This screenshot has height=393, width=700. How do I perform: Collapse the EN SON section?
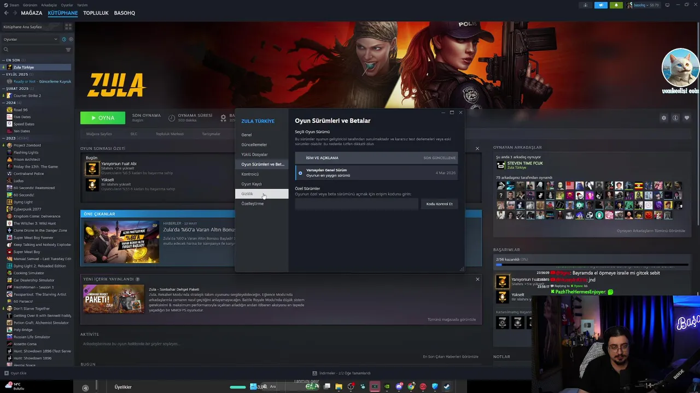[4, 60]
